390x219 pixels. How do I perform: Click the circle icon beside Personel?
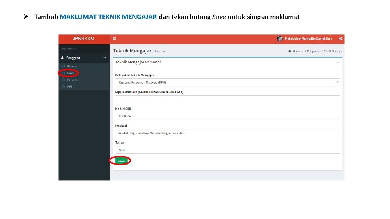coord(63,80)
